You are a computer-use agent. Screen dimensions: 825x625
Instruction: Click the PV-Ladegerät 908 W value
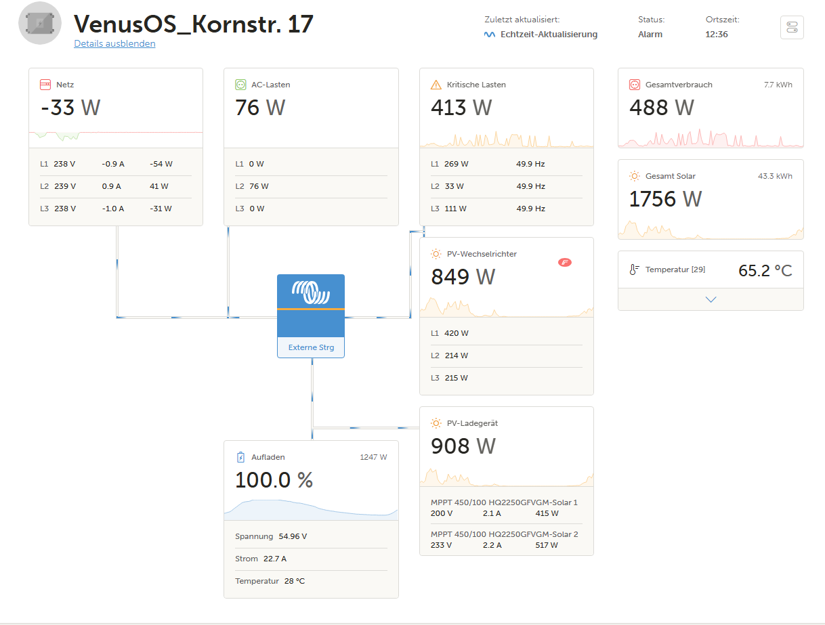coord(463,446)
